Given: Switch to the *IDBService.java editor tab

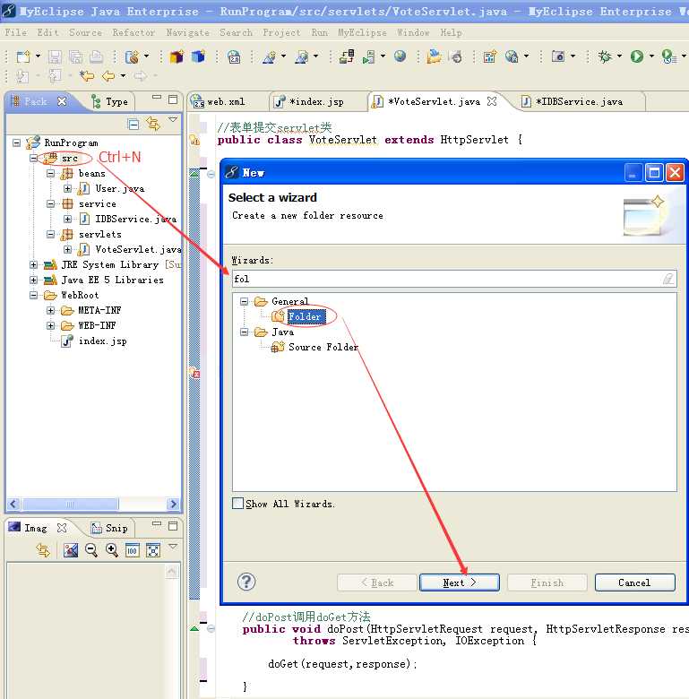Looking at the screenshot, I should tap(579, 101).
